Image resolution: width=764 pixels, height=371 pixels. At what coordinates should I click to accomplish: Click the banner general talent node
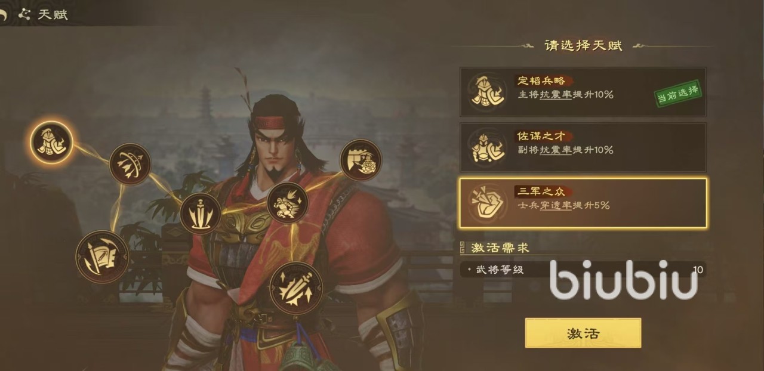coord(361,160)
